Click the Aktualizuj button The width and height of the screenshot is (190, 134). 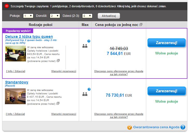(109, 16)
